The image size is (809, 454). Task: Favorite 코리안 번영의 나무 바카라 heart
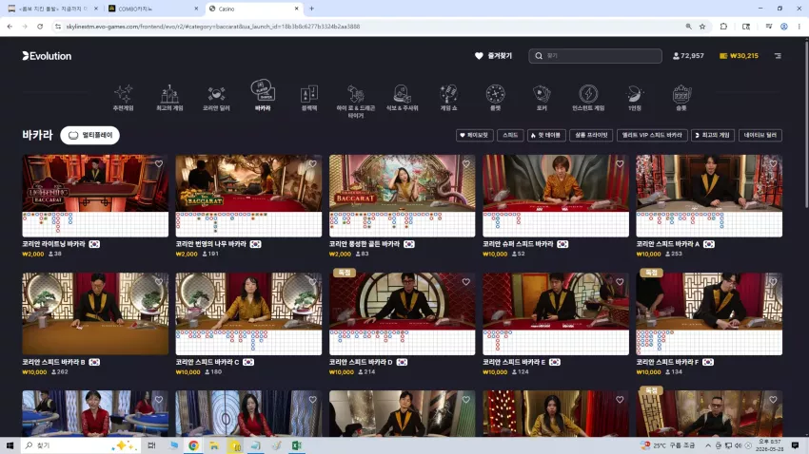click(x=313, y=163)
